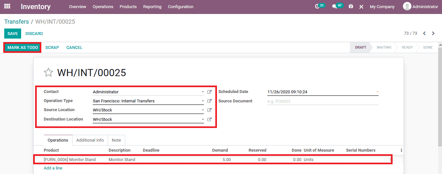
Task: Click the Units cell in Monitor Stand row
Action: pos(309,160)
